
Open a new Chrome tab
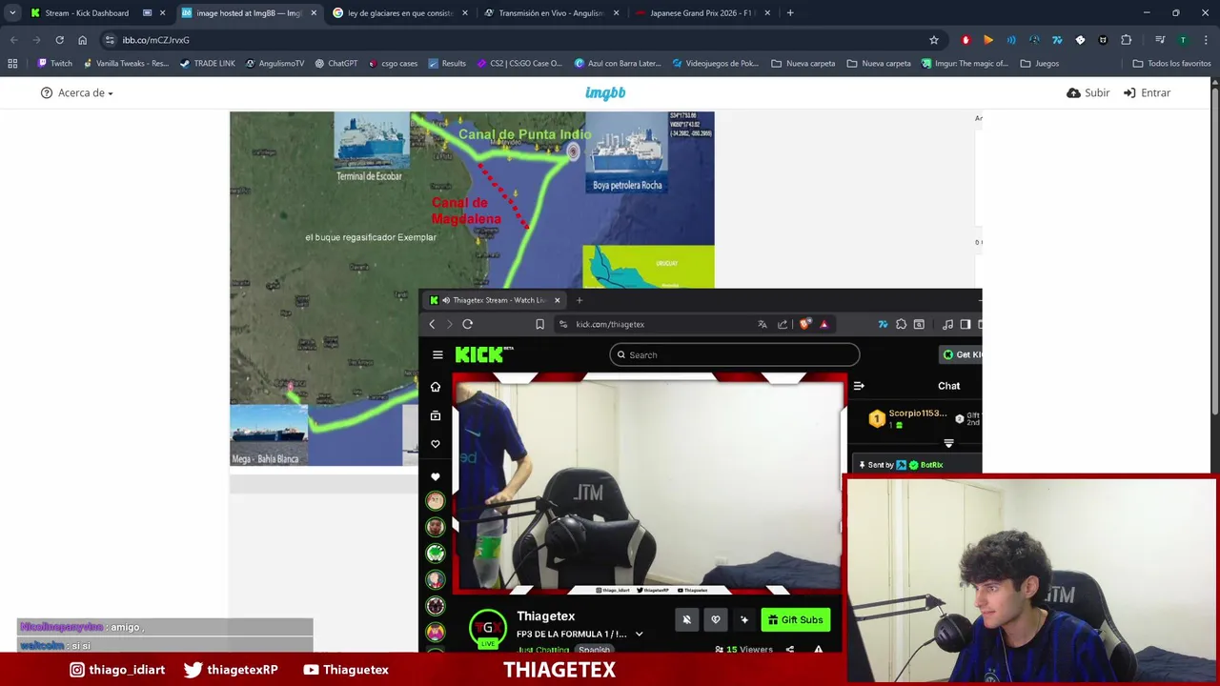[x=790, y=13]
